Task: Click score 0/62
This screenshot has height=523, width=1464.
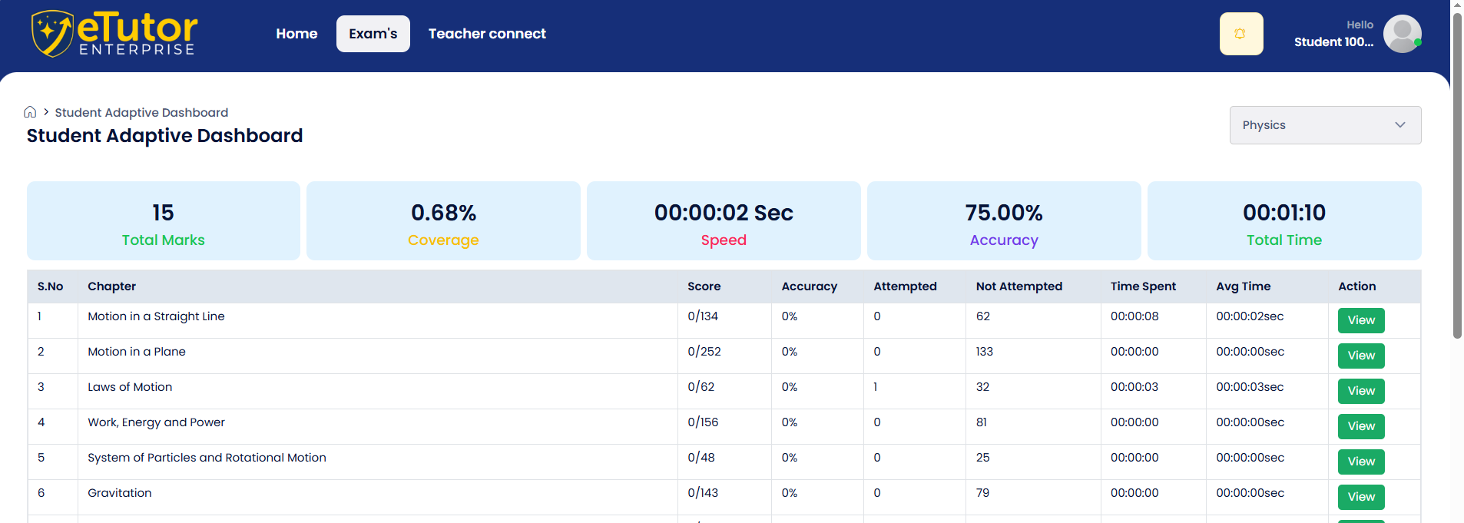Action: tap(701, 387)
